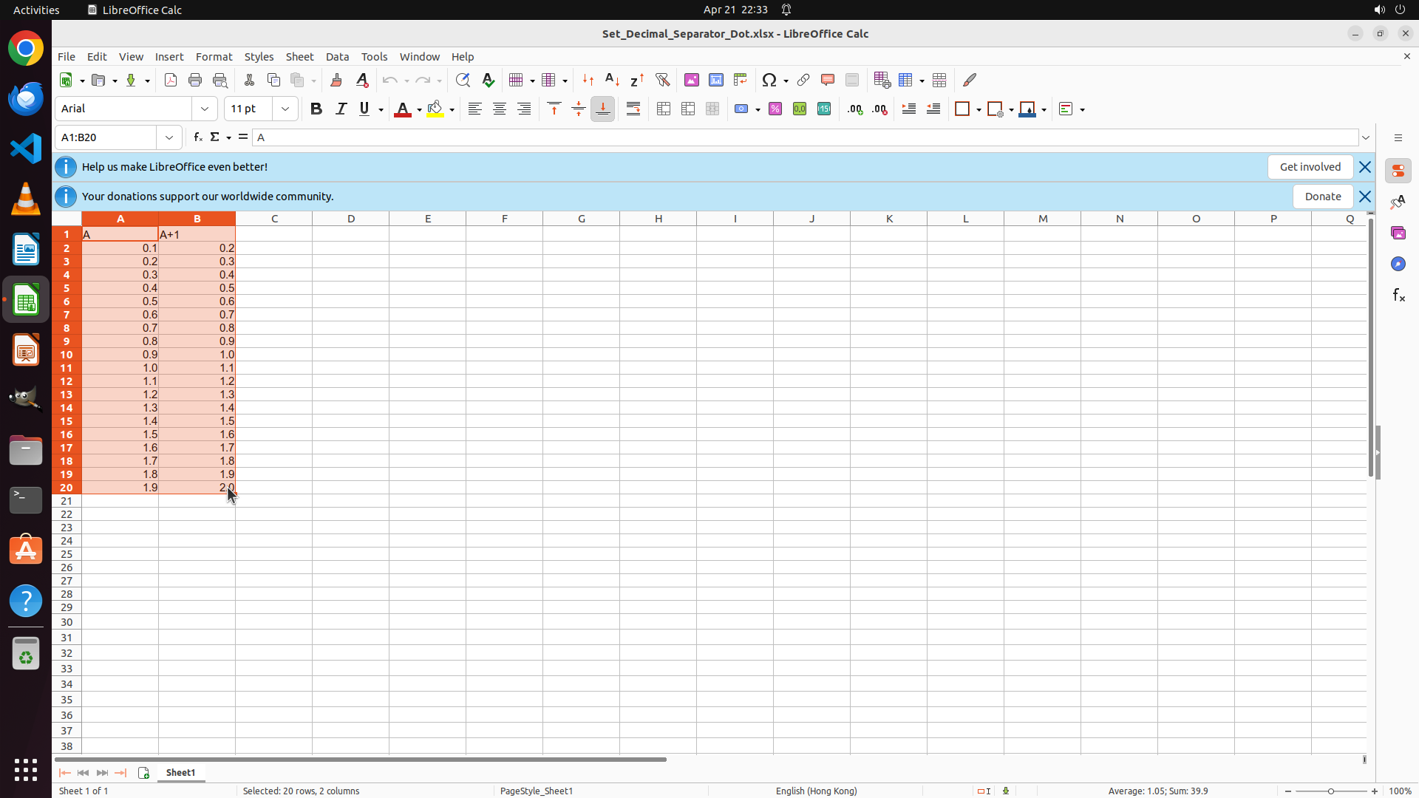Open the sidebar Navigator panel

pyautogui.click(x=1398, y=264)
